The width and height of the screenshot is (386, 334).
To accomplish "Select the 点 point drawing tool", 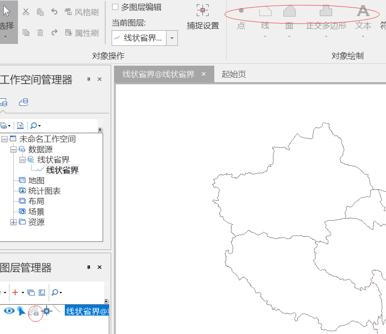I will pyautogui.click(x=241, y=11).
